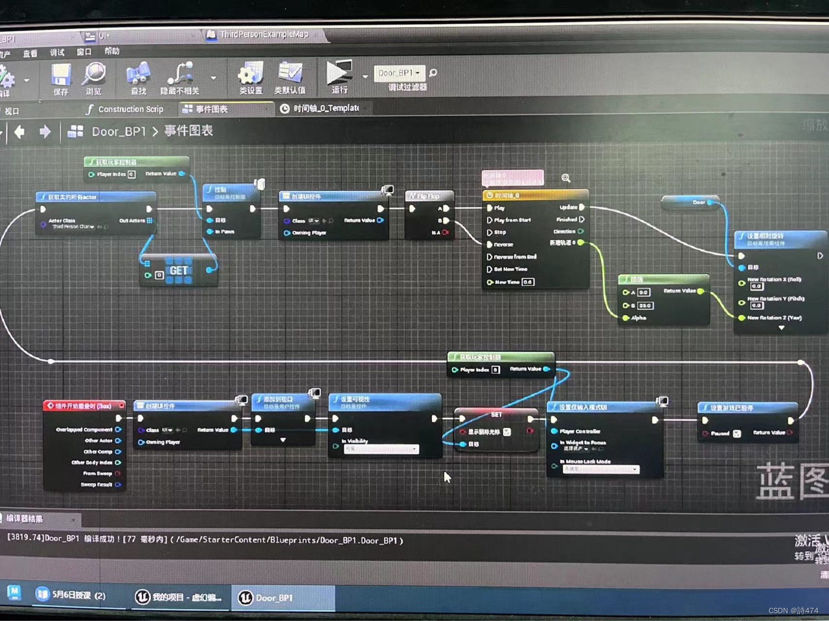Select 组件开始重叠时 (Box) event node header
Image resolution: width=829 pixels, height=621 pixels.
pos(84,406)
